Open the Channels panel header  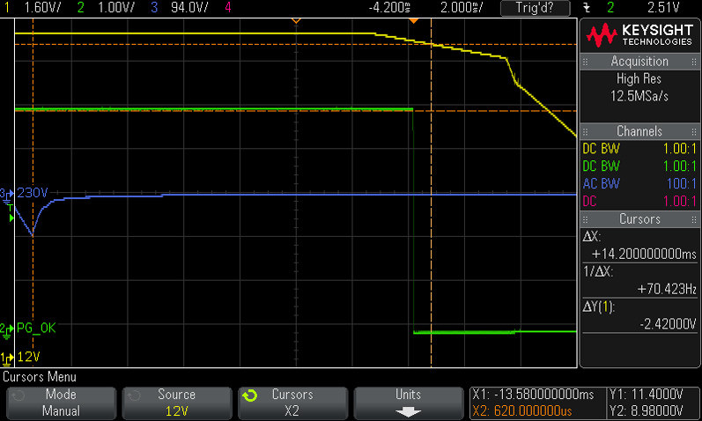click(x=639, y=131)
